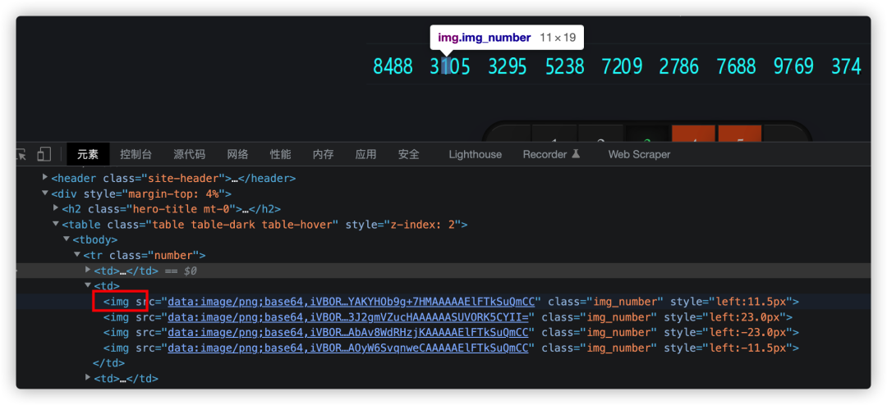Screen dimensions: 887x405
Task: Open the 元素 (Elements) tab
Action: pyautogui.click(x=88, y=154)
